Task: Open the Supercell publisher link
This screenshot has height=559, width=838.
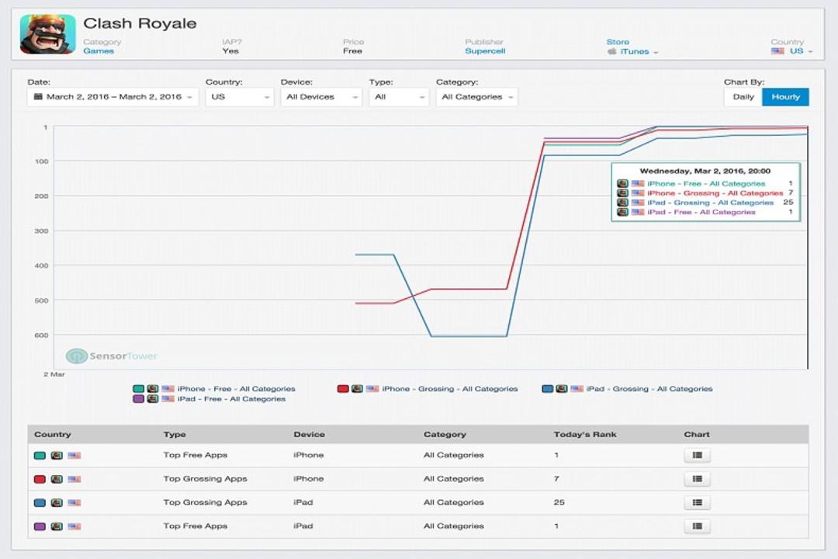Action: point(485,50)
